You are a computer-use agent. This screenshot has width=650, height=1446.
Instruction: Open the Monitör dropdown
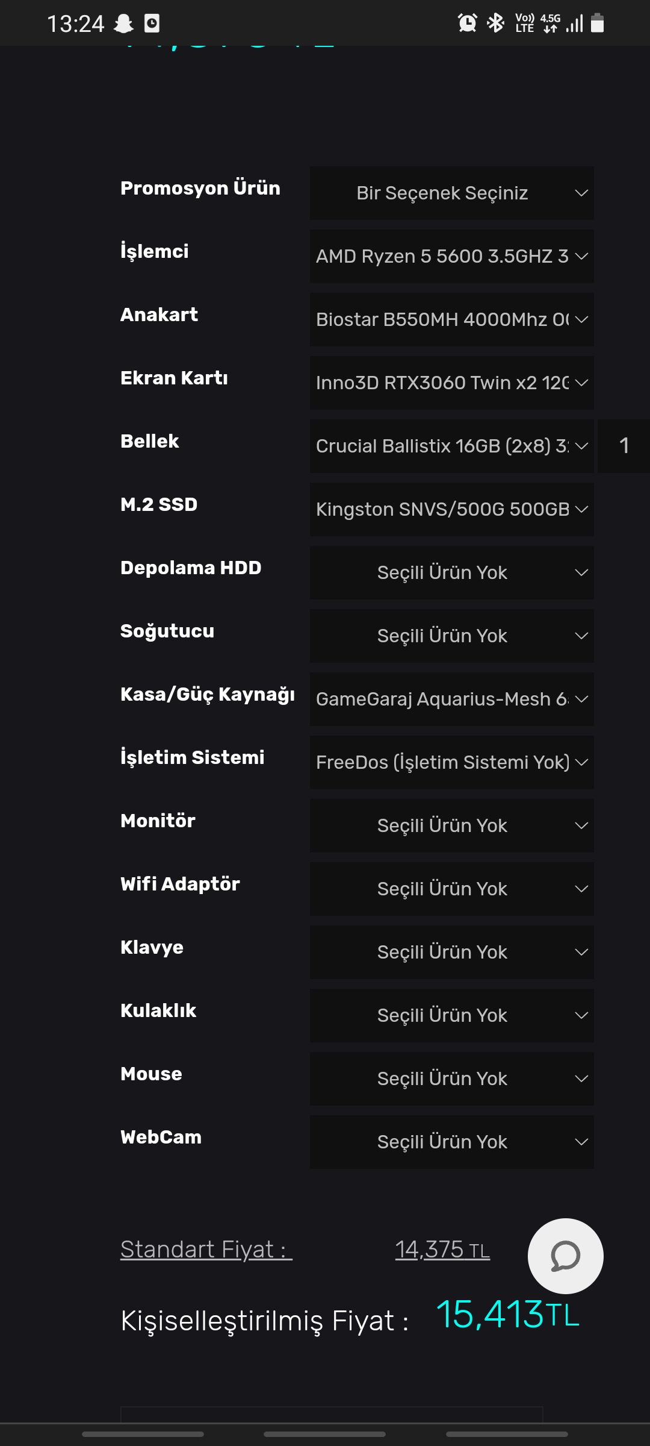451,825
